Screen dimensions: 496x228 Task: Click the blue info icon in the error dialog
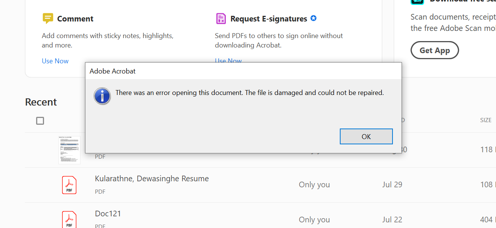[x=102, y=96]
